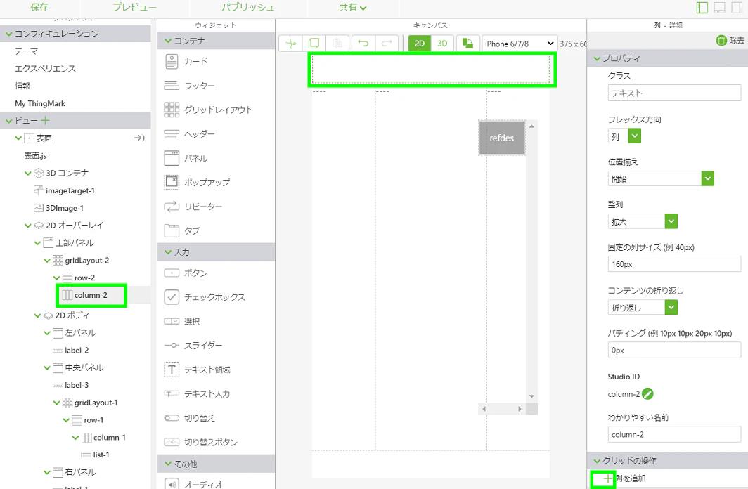The image size is (748, 489).
Task: Open 表面.js in the tree
Action: point(35,156)
